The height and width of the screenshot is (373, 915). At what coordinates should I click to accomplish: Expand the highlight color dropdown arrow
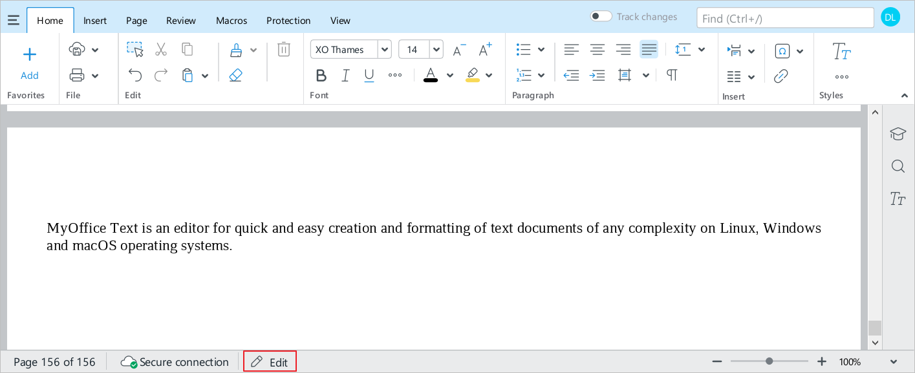pos(489,76)
